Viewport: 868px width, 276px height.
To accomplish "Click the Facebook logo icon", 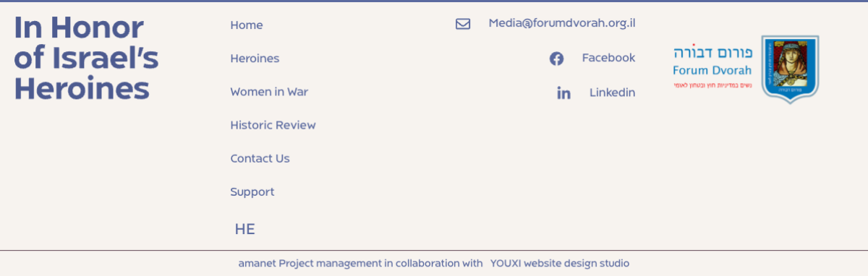I will pyautogui.click(x=556, y=59).
